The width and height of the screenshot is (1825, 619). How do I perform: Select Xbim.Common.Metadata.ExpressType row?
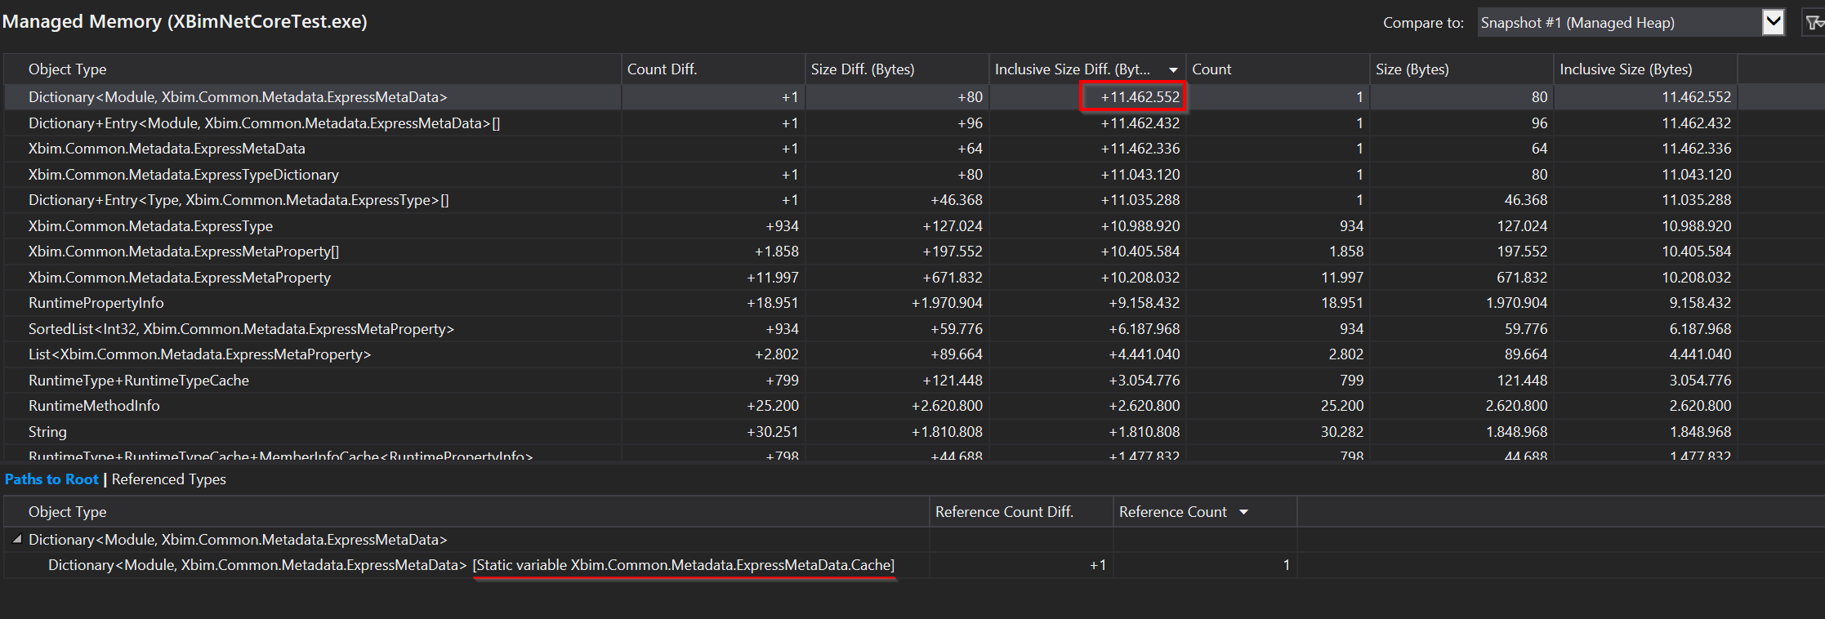(x=912, y=226)
